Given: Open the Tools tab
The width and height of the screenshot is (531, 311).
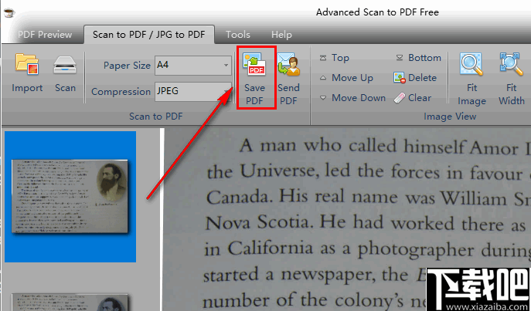Looking at the screenshot, I should click(x=238, y=35).
